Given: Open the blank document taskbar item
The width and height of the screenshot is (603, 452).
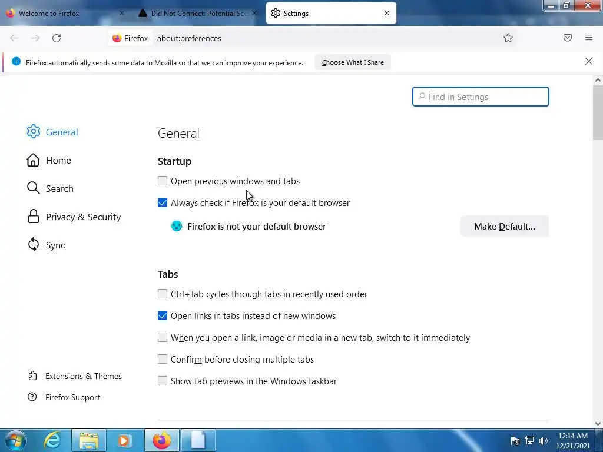Looking at the screenshot, I should [198, 440].
